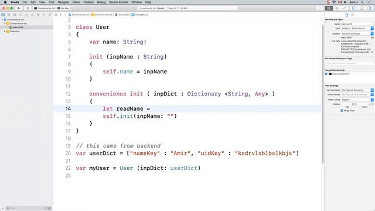Screen dimensions: 375x211
Task: Open the Editor menu
Action: coord(76,2)
